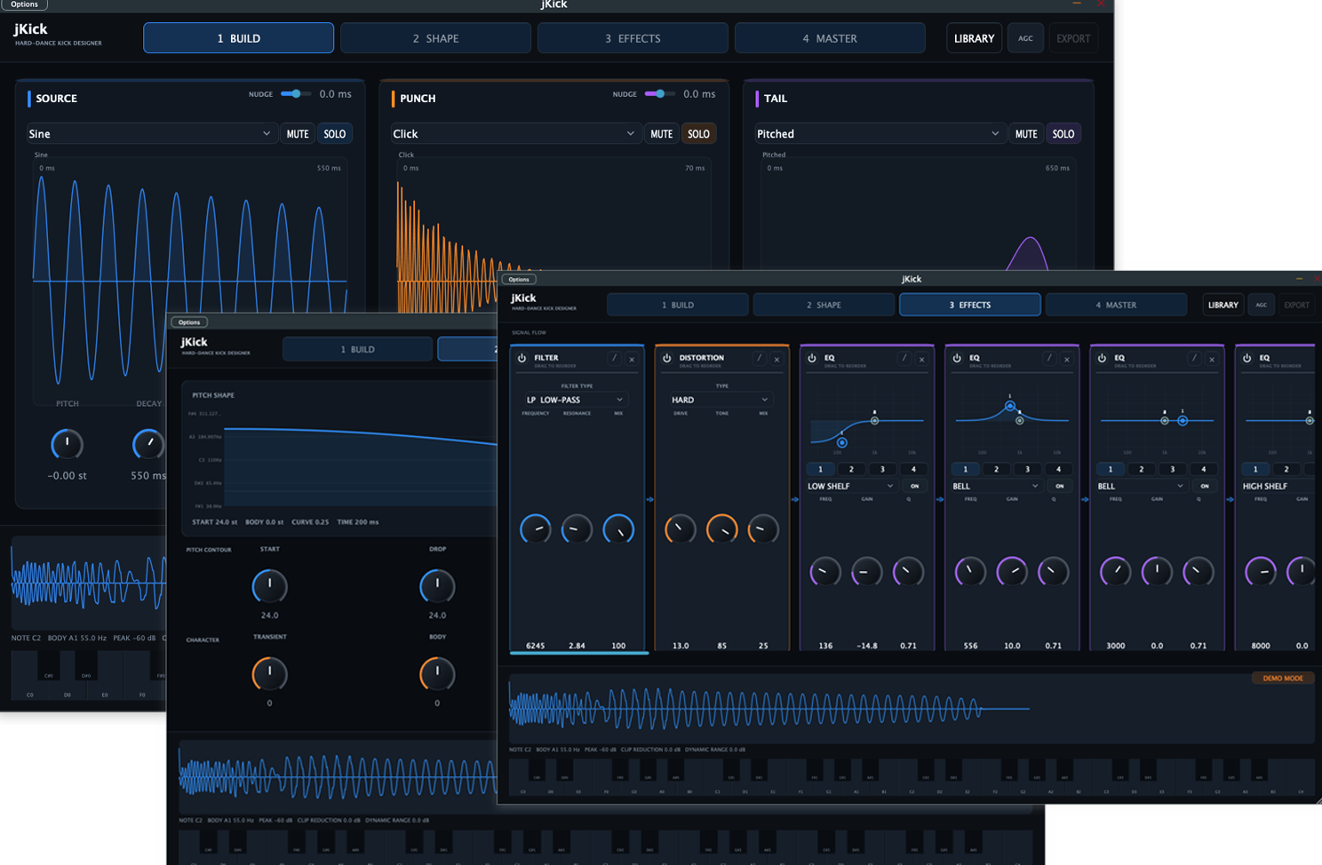Toggle power on the High Shelf EQ module
This screenshot has width=1322, height=865.
click(1246, 358)
